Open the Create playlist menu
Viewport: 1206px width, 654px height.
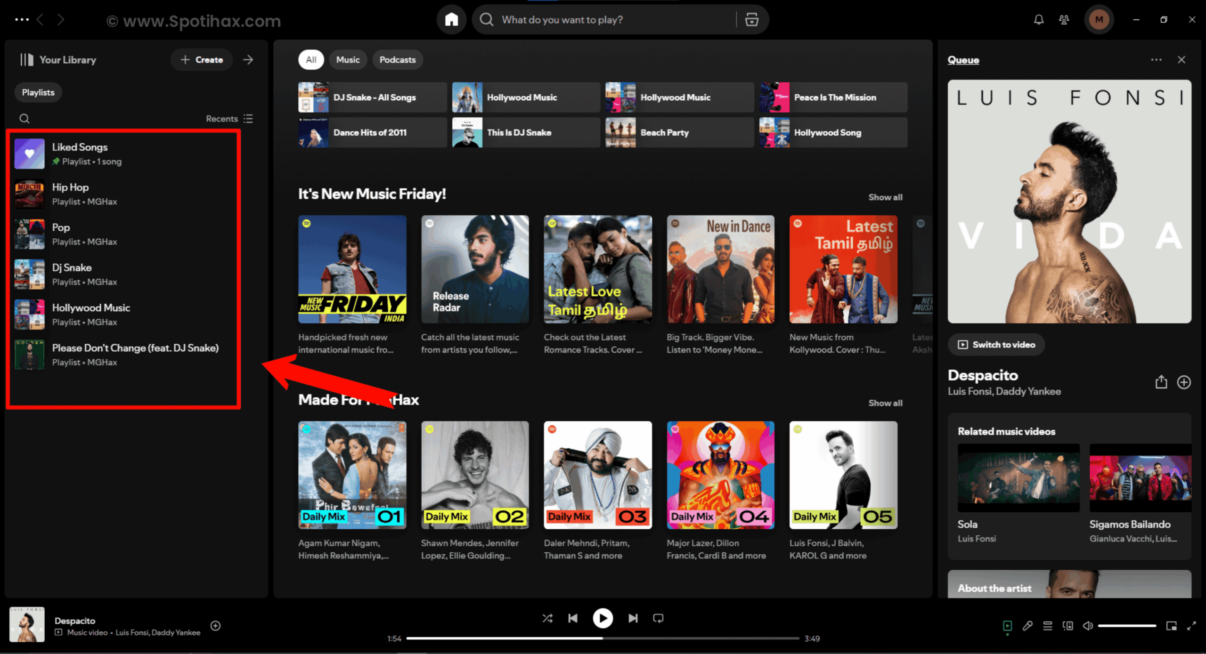point(202,60)
